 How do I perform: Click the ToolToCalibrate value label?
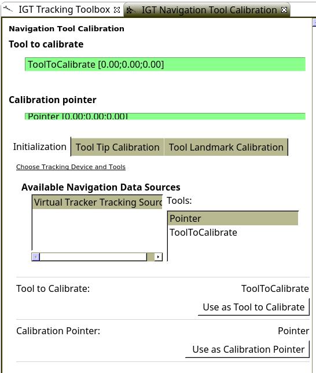[275, 288]
